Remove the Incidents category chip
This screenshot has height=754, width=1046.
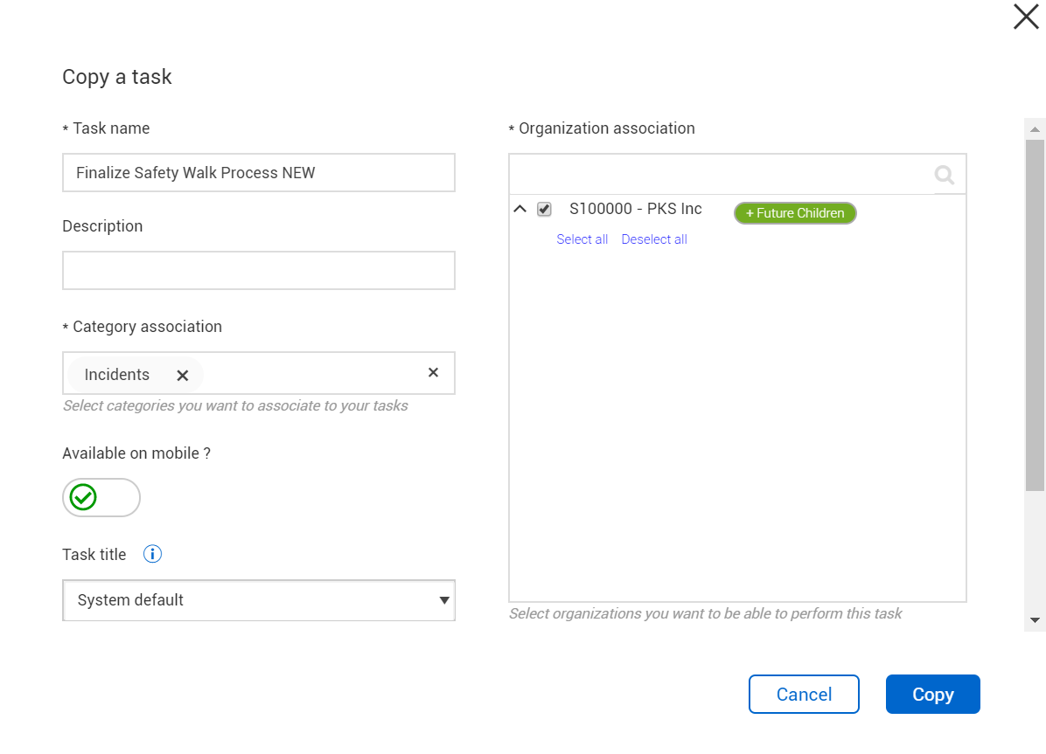(x=182, y=376)
